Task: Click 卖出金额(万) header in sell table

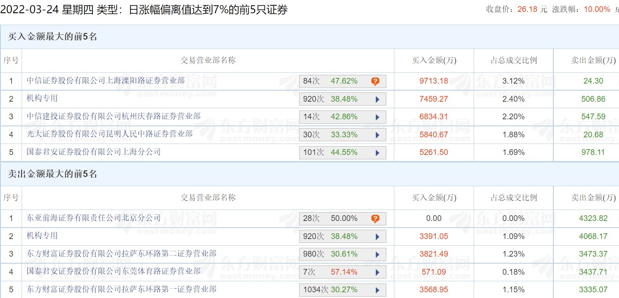Action: 593,198
